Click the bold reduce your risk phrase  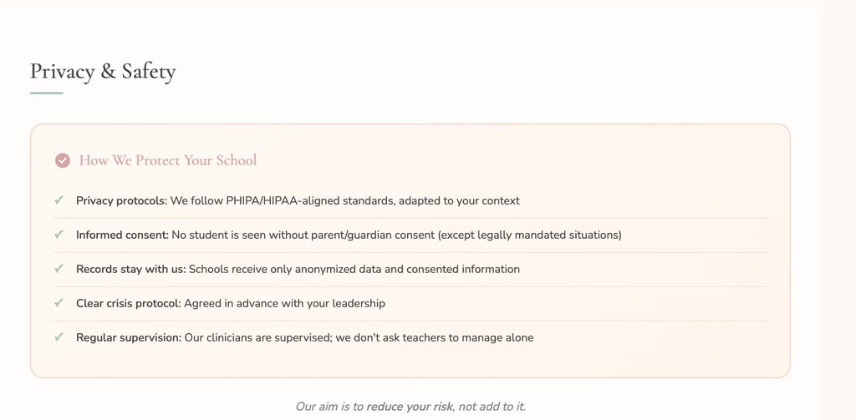(x=410, y=407)
